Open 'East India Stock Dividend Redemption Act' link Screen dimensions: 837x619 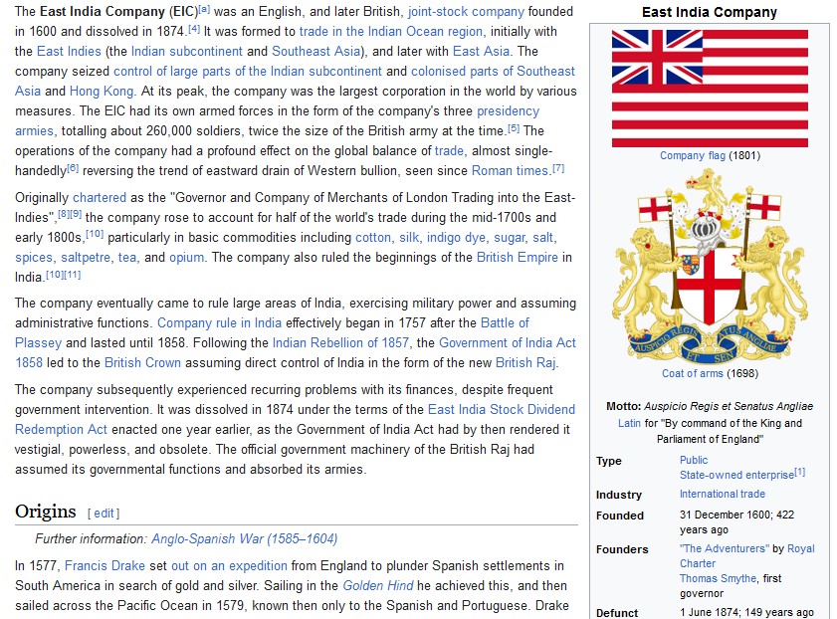[501, 409]
